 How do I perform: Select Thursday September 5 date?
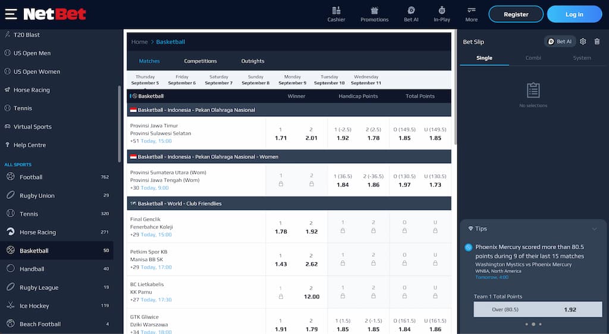tap(145, 80)
